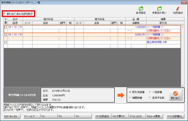Enable 割り当て済み仕訳を表示 checkbox
The width and height of the screenshot is (188, 121).
pos(5,14)
